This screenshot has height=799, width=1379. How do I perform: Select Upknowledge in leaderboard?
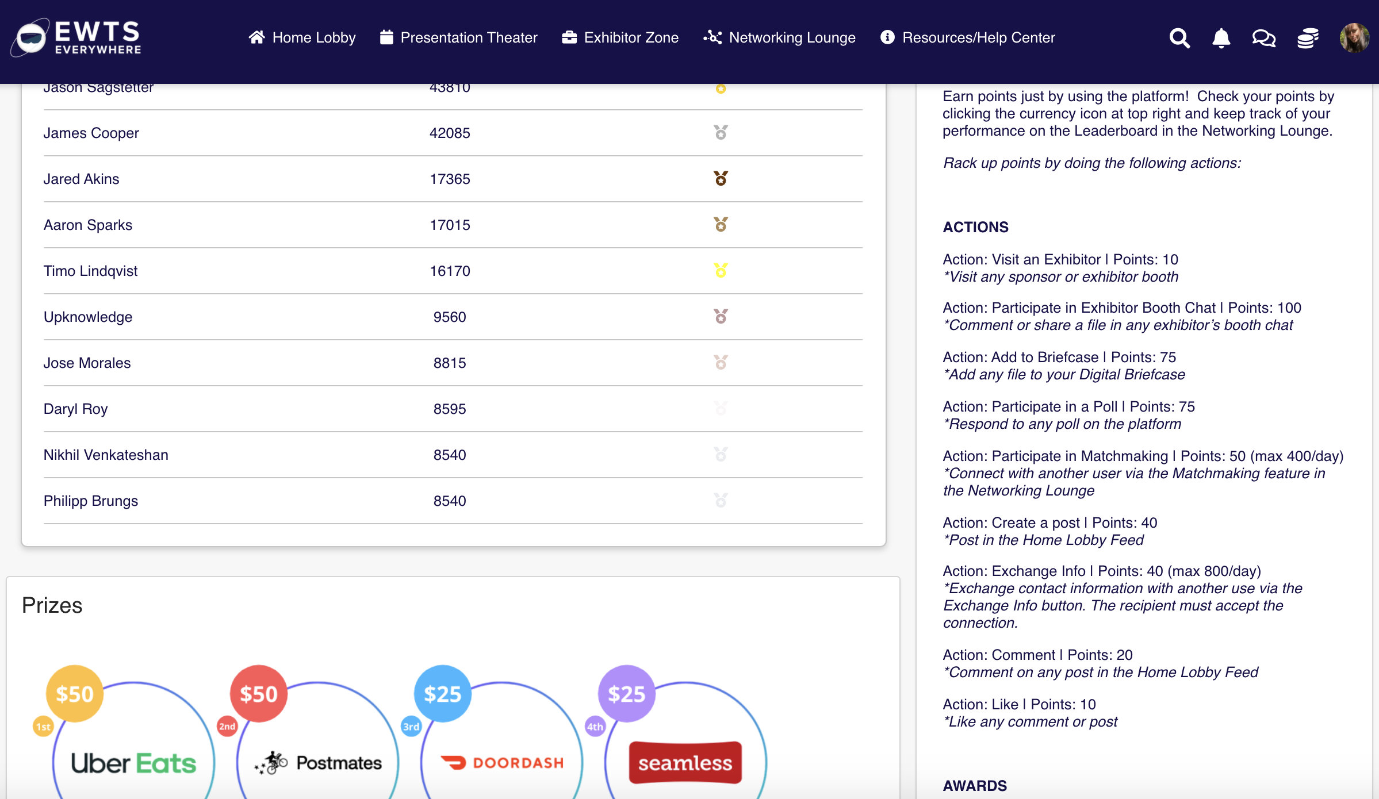point(87,317)
